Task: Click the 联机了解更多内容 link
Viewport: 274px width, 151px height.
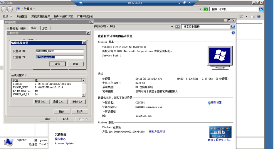Action: click(220, 140)
